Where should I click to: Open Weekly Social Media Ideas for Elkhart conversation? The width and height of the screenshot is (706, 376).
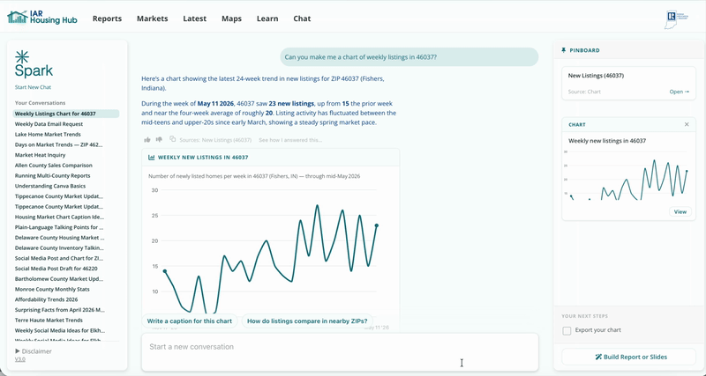pyautogui.click(x=60, y=330)
